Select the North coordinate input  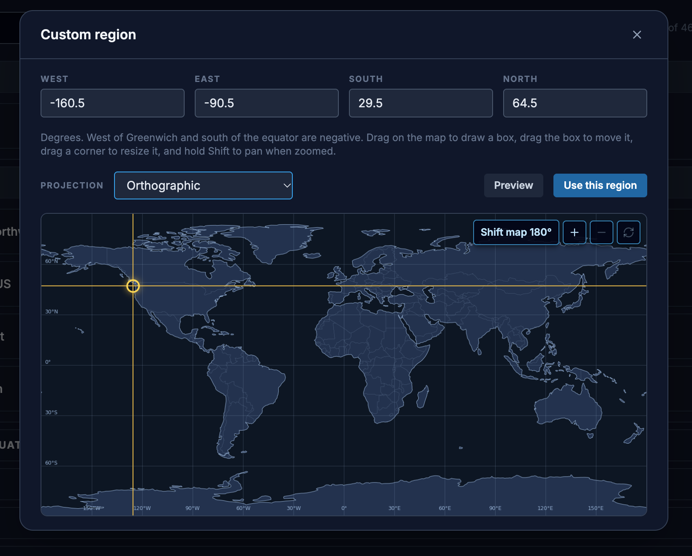[575, 103]
